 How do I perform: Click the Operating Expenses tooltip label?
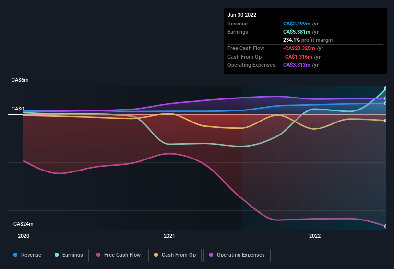click(251, 65)
